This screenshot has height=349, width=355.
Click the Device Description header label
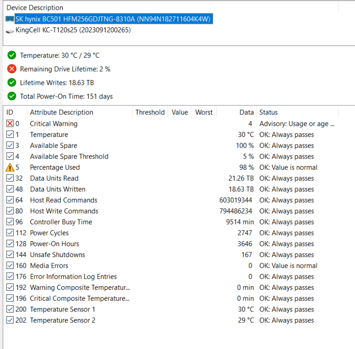point(35,8)
